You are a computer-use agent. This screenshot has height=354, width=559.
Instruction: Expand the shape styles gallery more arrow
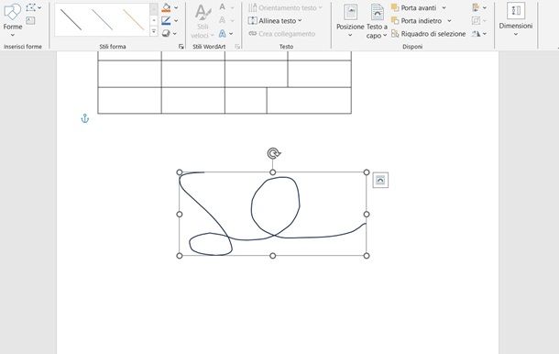pyautogui.click(x=154, y=32)
